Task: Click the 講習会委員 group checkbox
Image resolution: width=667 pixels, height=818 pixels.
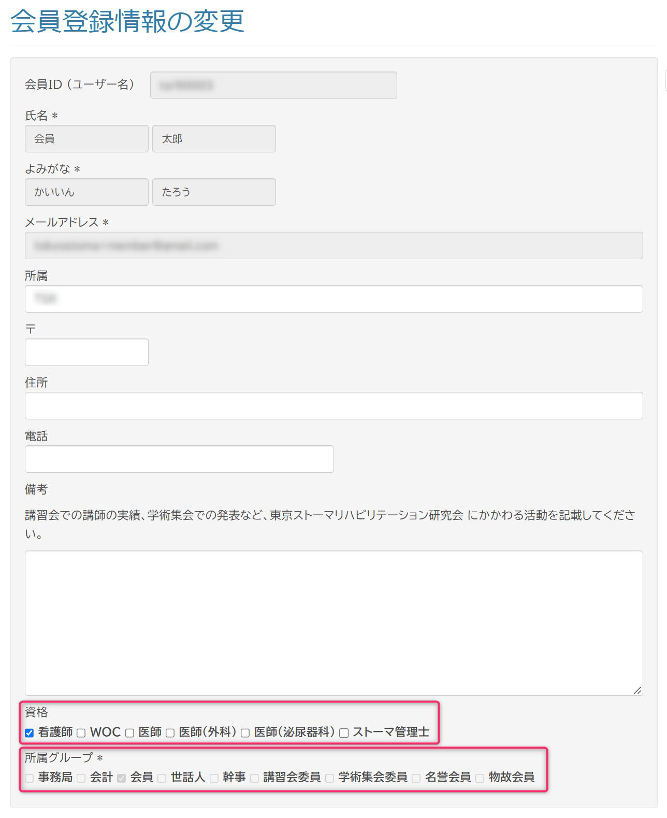Action: click(x=254, y=778)
